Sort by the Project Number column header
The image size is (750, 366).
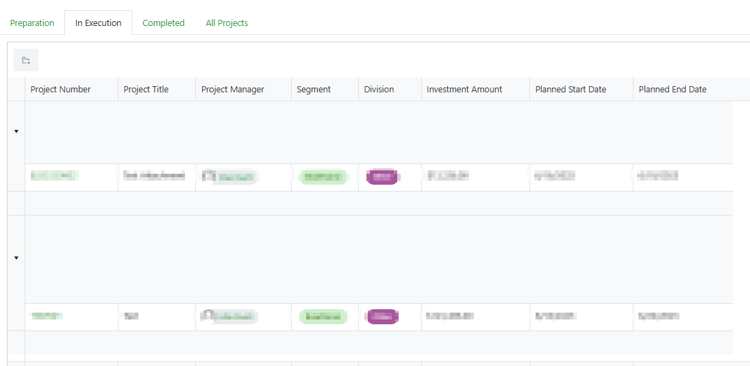(60, 89)
